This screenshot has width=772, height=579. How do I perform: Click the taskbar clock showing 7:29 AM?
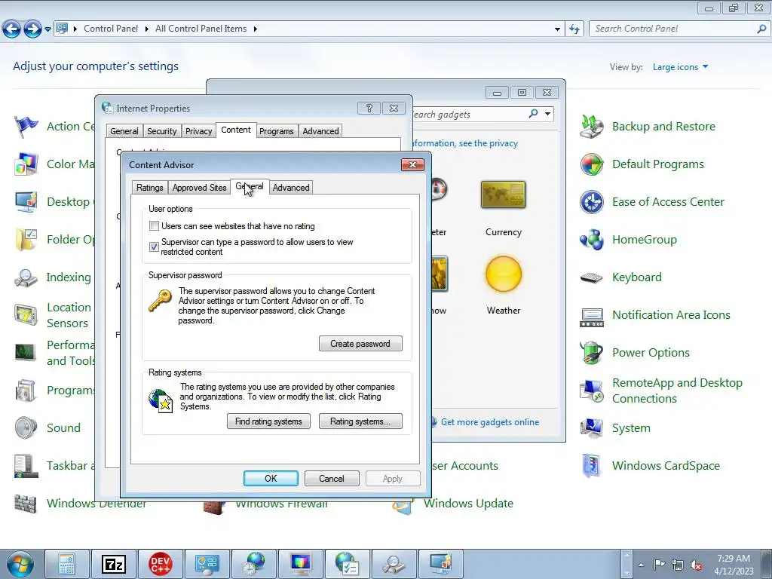click(x=734, y=565)
